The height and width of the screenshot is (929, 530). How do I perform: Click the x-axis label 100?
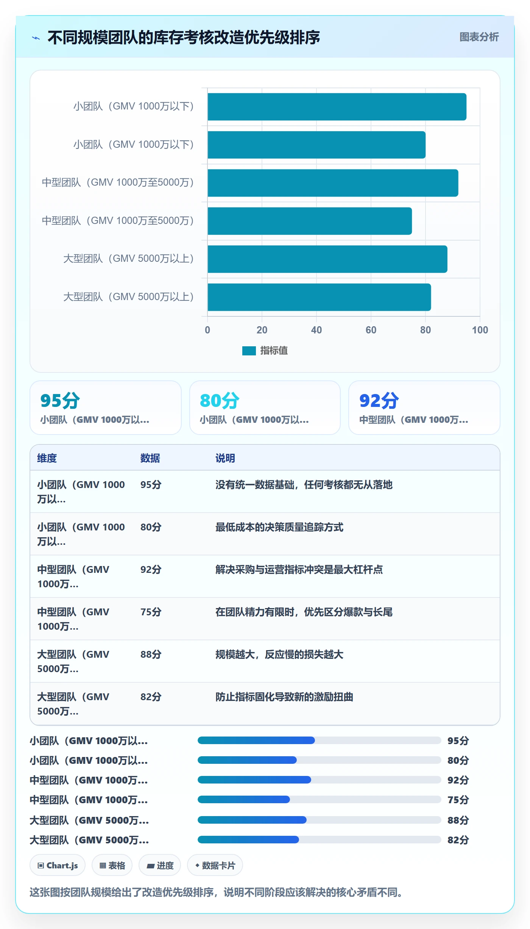click(480, 330)
